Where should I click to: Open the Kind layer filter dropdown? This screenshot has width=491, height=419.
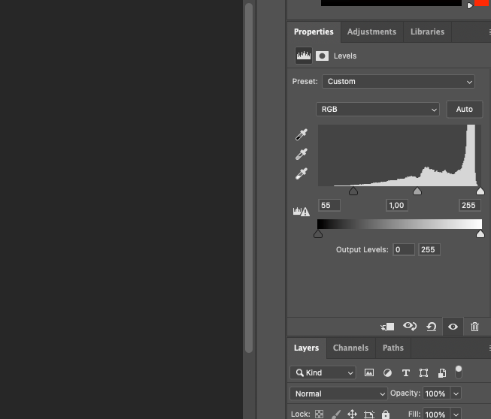pos(323,372)
